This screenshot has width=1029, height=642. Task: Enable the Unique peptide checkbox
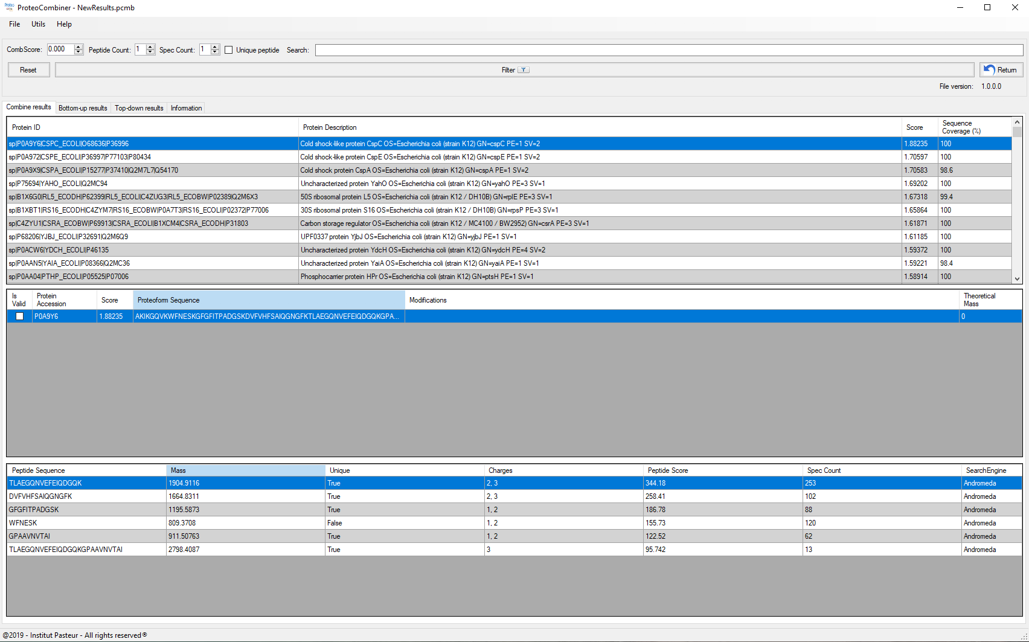point(229,50)
